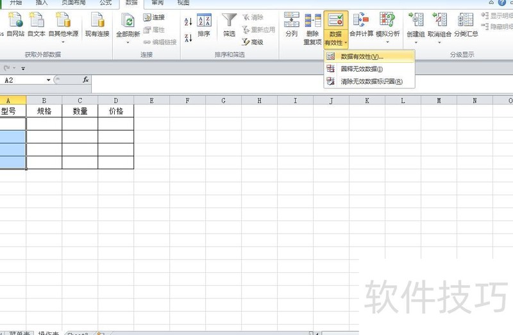Select column D header
513x335 pixels.
tap(116, 101)
